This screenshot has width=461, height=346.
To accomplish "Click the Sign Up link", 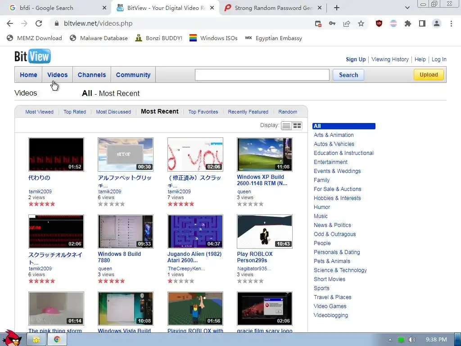I will 356,59.
